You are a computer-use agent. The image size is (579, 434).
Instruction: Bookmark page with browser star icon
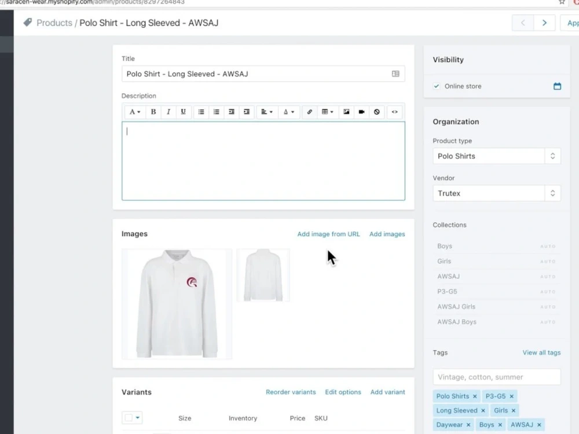562,2
